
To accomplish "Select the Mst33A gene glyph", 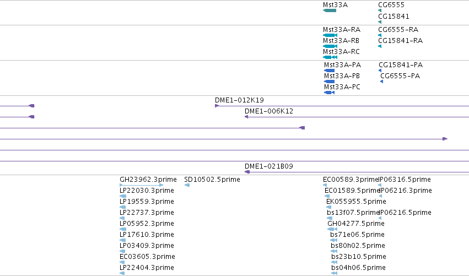I will (x=330, y=10).
